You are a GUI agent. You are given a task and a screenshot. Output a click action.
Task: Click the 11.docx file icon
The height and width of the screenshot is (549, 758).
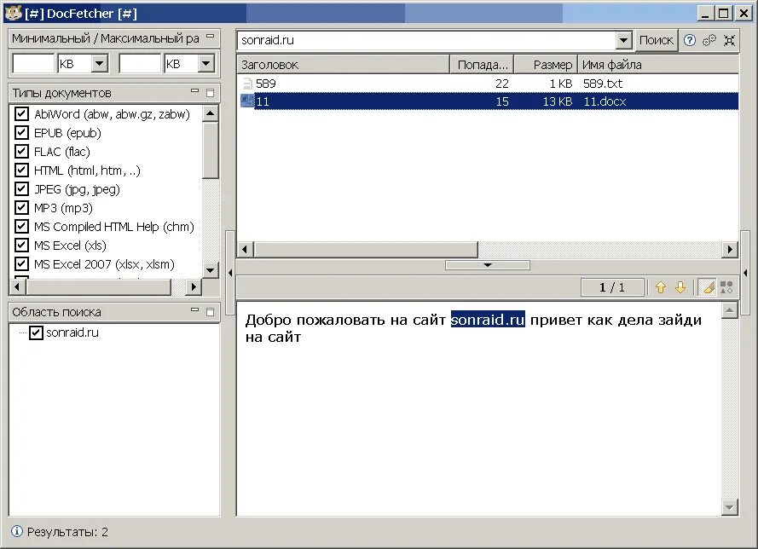pos(247,101)
